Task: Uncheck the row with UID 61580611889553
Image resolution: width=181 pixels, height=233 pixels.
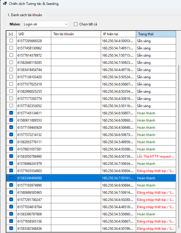Action: coord(11,120)
